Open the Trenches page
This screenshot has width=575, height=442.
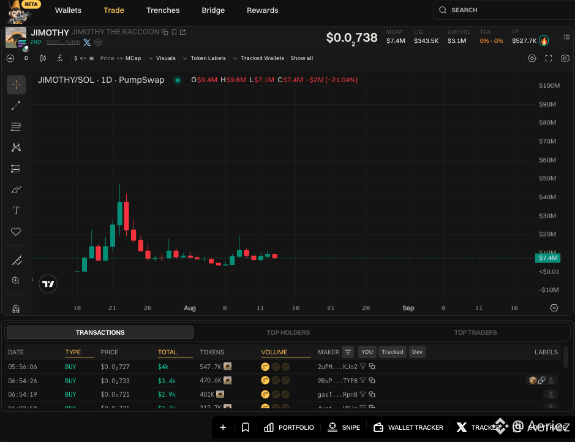click(x=163, y=10)
